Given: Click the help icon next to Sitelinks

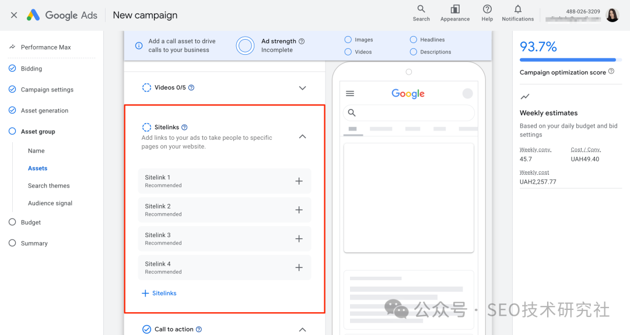Looking at the screenshot, I should coord(184,127).
